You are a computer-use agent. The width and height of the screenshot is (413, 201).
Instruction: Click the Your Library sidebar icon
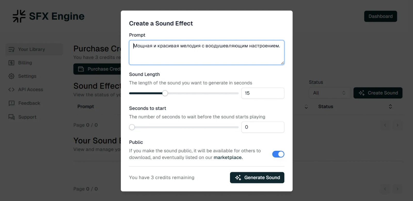[x=11, y=49]
